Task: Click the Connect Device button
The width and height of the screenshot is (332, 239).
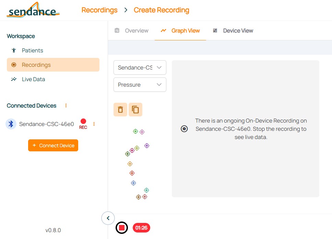Action: [53, 146]
